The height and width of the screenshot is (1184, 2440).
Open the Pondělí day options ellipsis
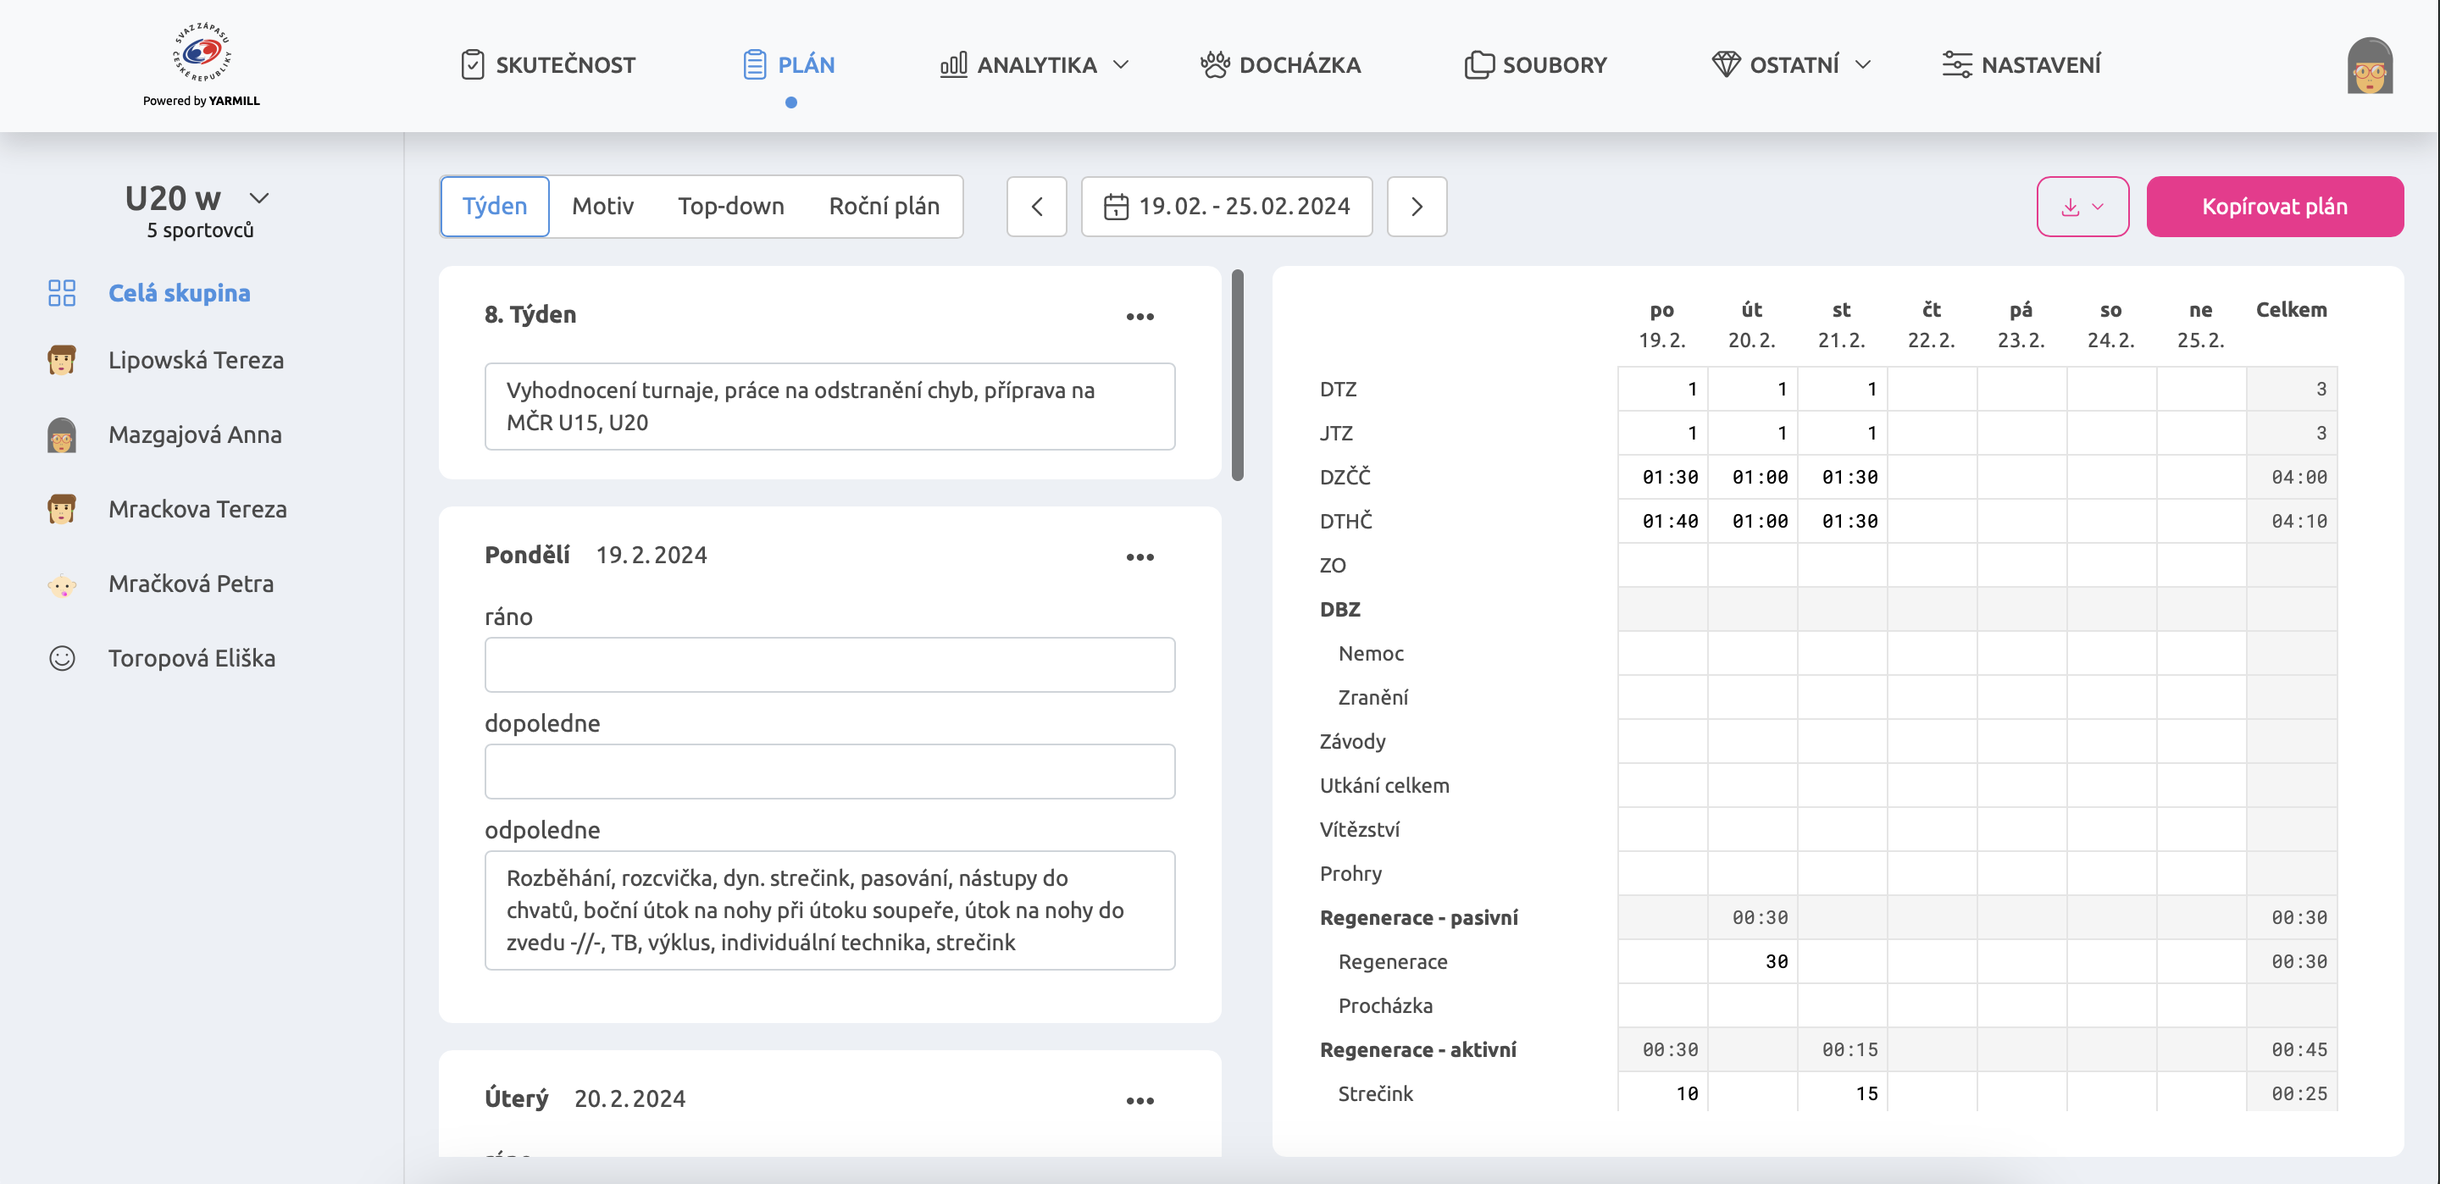[x=1140, y=557]
